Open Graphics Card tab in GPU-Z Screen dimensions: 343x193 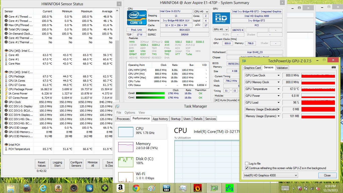(252, 68)
